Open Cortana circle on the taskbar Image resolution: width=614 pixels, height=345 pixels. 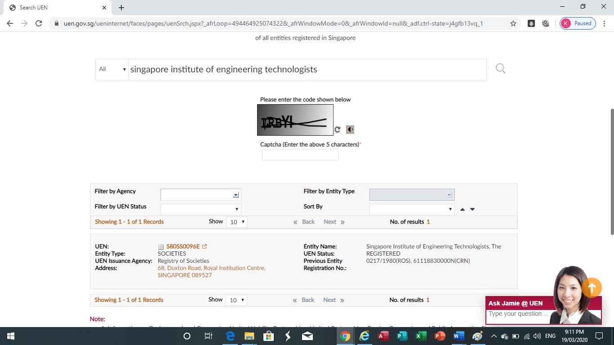187,336
